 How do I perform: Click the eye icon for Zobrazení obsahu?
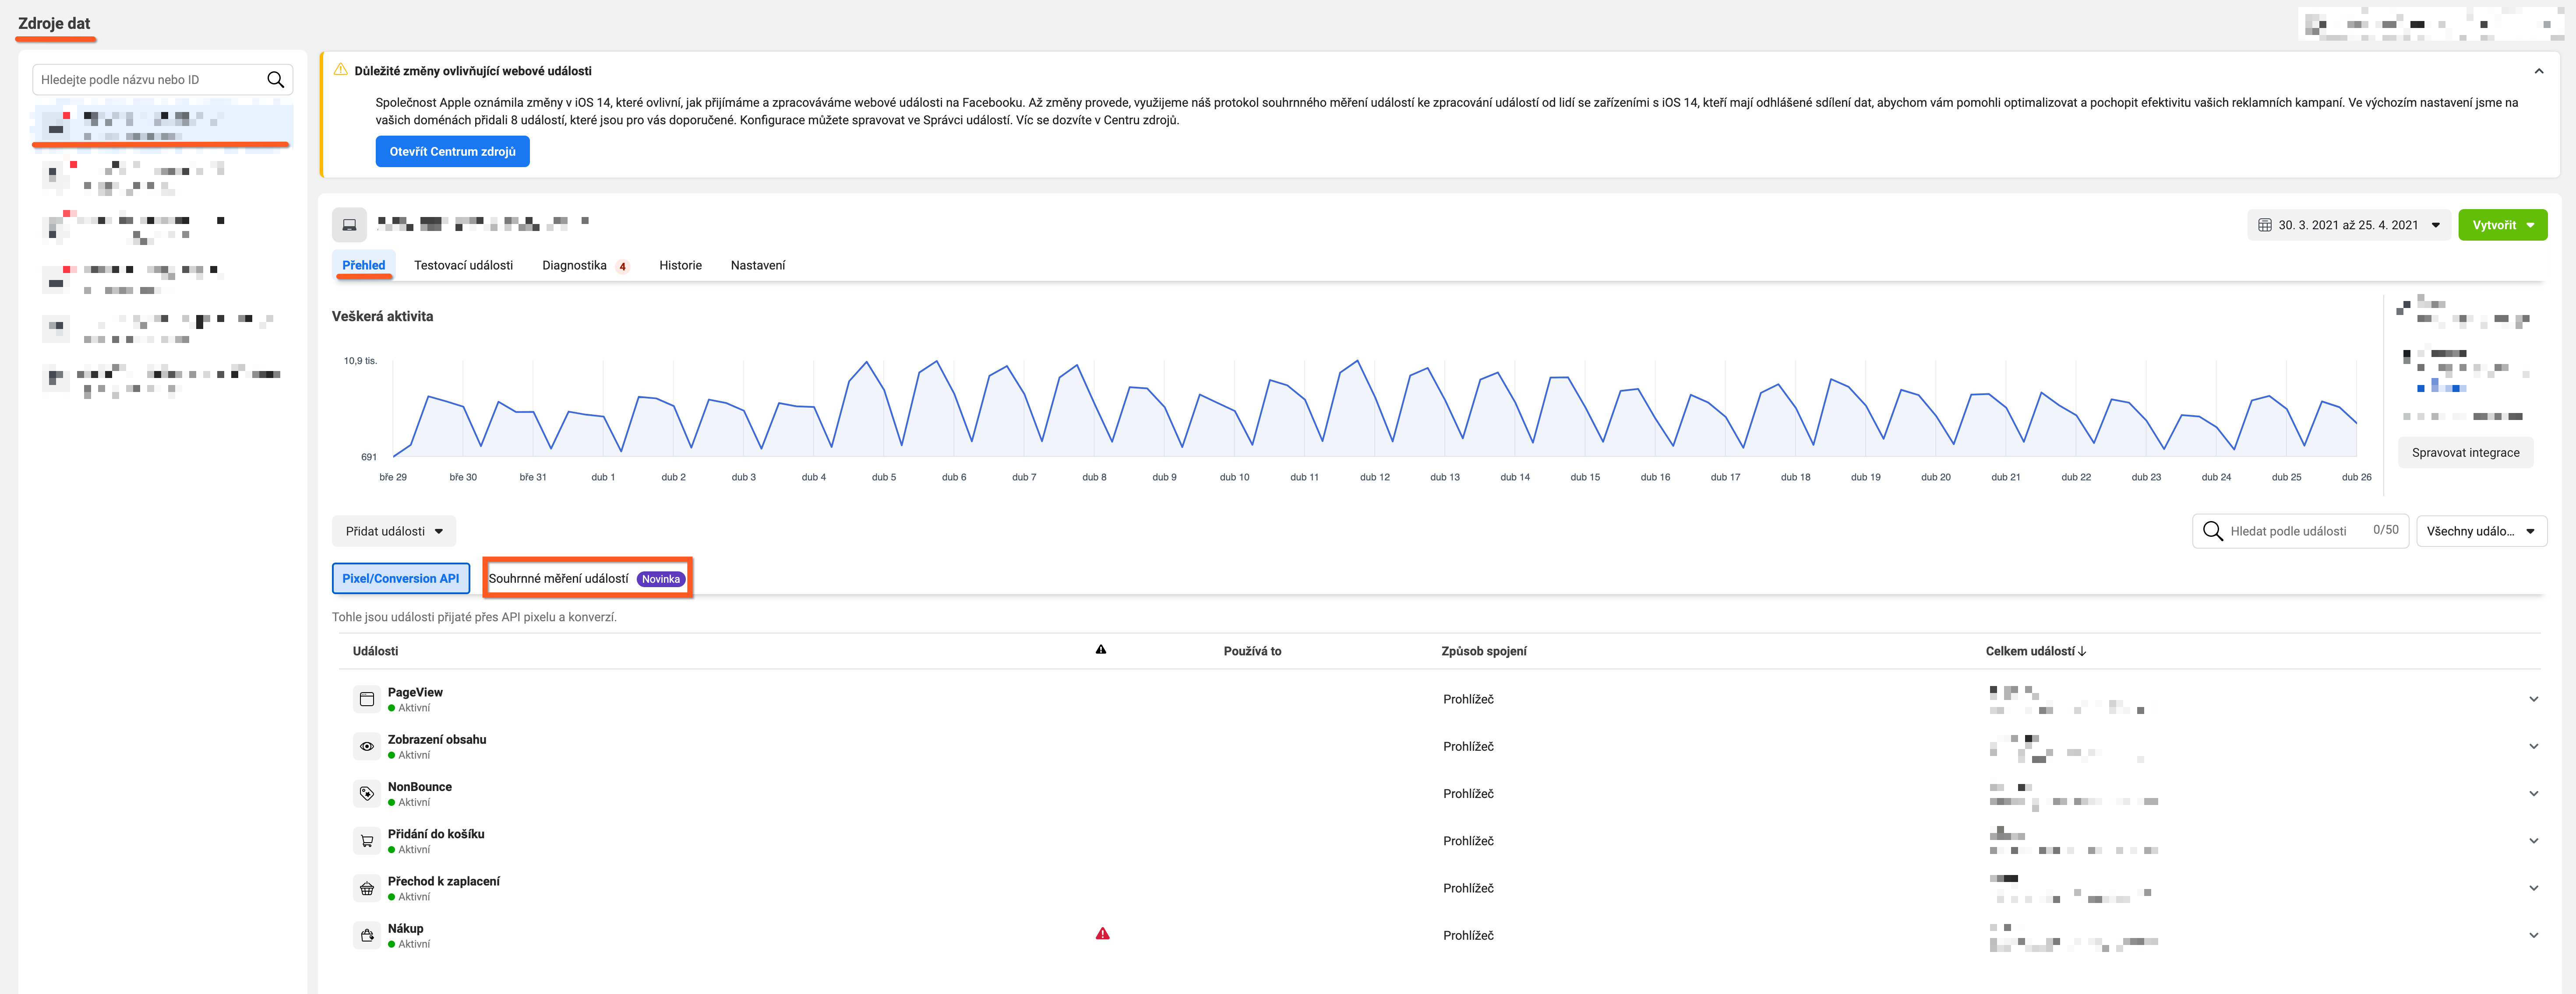367,746
